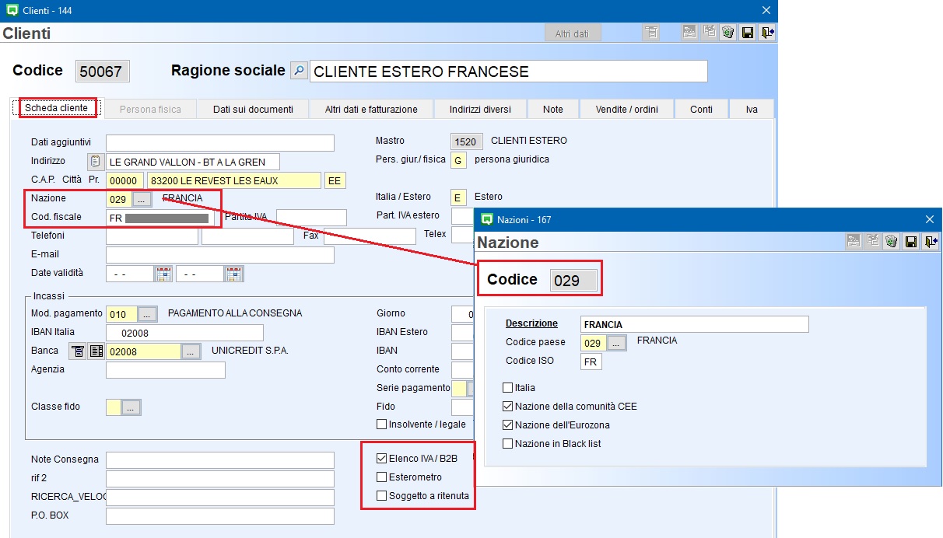This screenshot has width=943, height=538.
Task: Click the tree structure icon in Clienti toolbar
Action: 651,33
